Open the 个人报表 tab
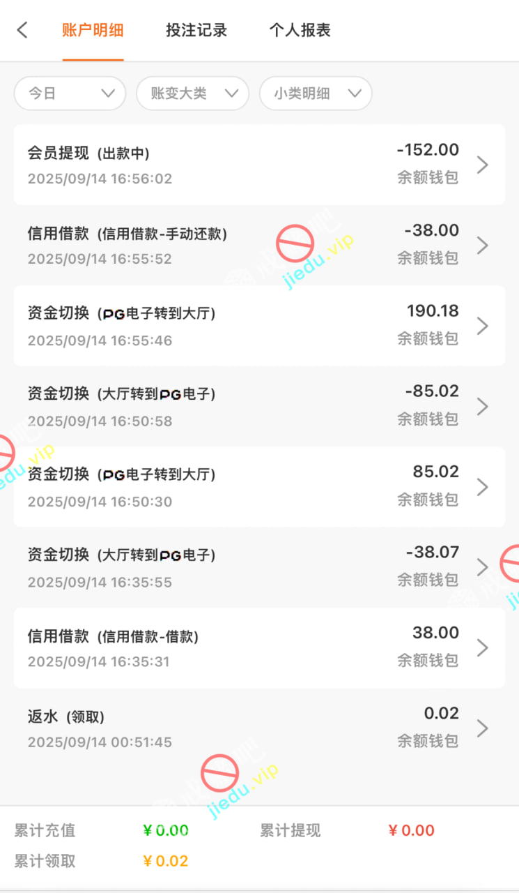Image resolution: width=519 pixels, height=893 pixels. tap(300, 30)
